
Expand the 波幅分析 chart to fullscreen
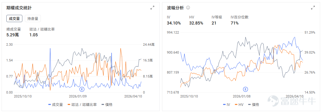pos(313,8)
